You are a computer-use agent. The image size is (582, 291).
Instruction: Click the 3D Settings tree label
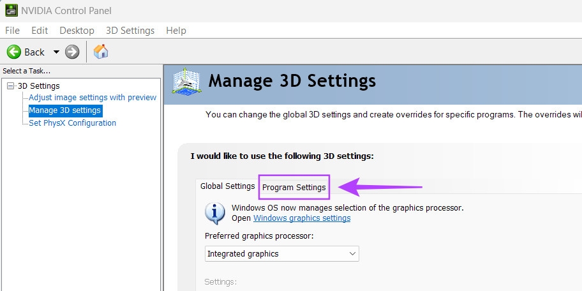tap(38, 86)
